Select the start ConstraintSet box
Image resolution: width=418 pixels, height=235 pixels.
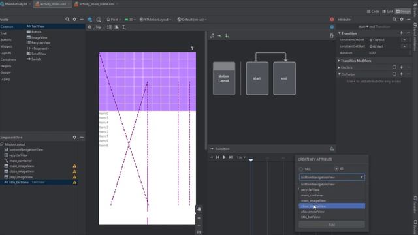(x=257, y=78)
